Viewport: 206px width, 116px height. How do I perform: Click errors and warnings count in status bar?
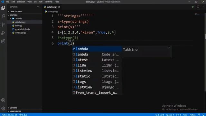coord(23,115)
